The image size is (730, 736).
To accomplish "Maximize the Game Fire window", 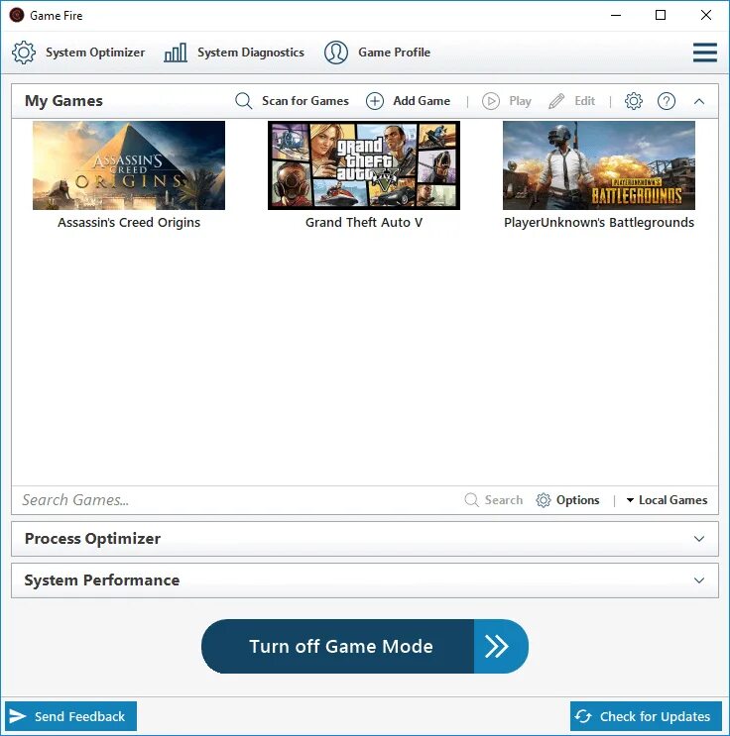I will [x=660, y=15].
